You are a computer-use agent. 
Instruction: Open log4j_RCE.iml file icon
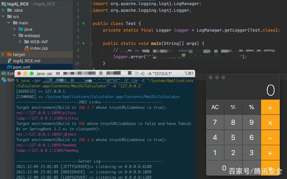(9, 61)
